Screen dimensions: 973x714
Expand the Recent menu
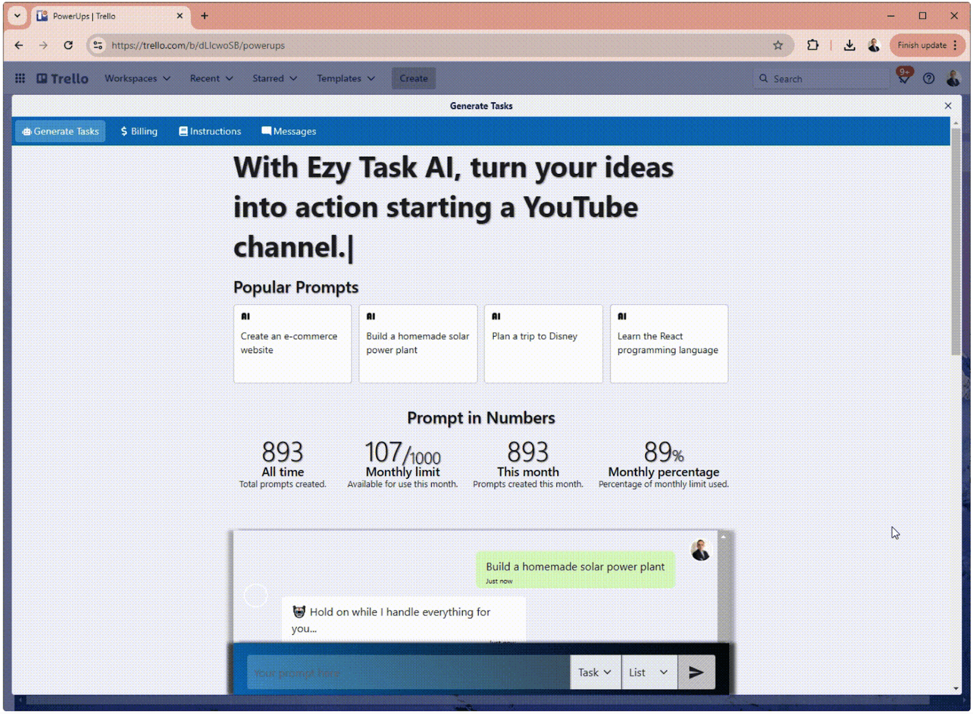(211, 78)
